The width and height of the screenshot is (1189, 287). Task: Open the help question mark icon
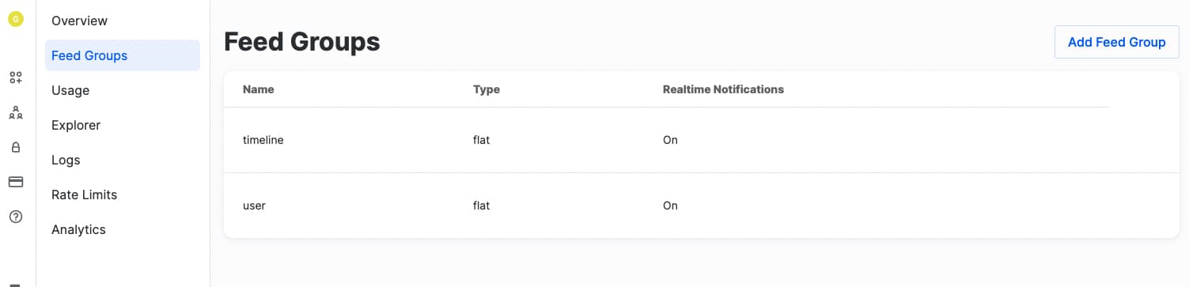15,217
